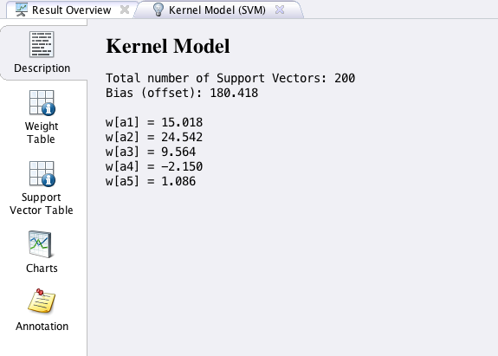This screenshot has width=498, height=356.
Task: Select the Weight Table grid icon
Action: coord(42,102)
